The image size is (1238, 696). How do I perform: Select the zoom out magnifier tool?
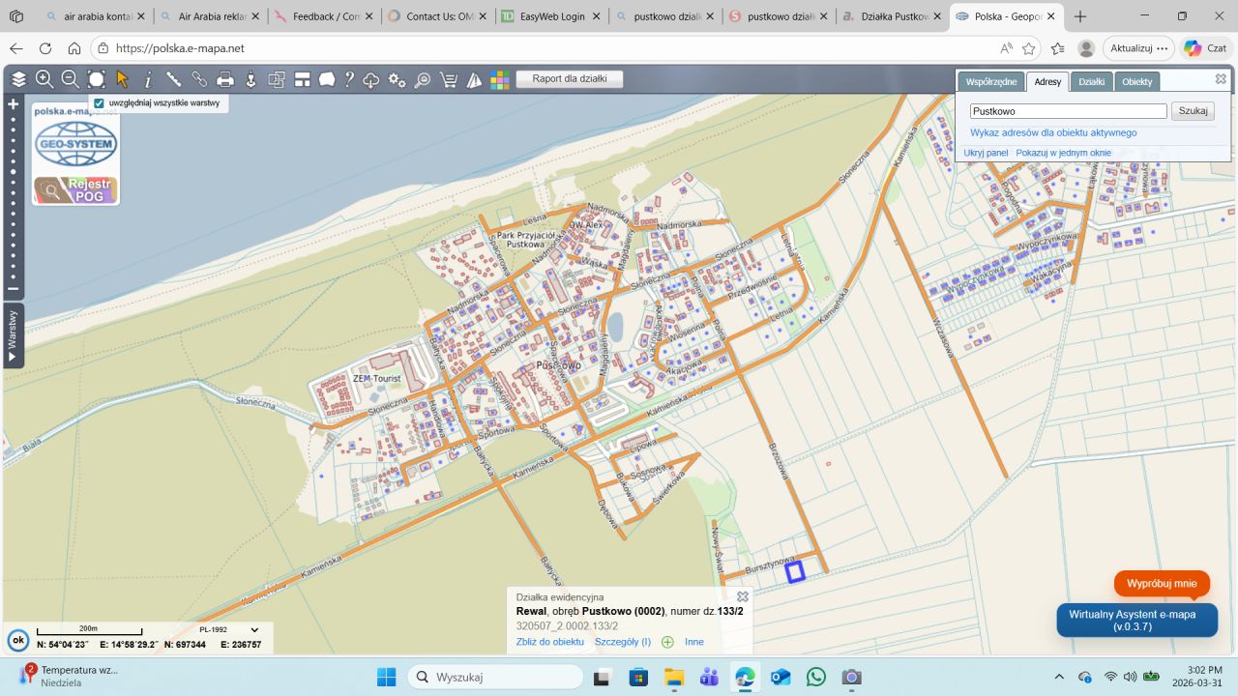pos(70,79)
